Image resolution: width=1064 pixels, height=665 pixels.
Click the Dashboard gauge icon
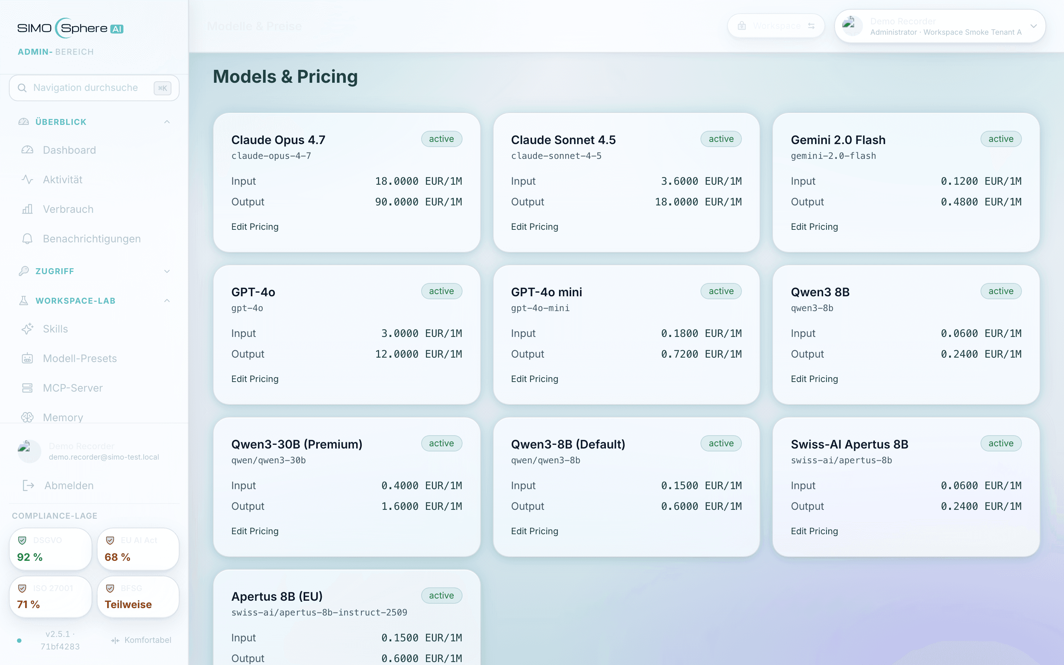click(x=27, y=150)
